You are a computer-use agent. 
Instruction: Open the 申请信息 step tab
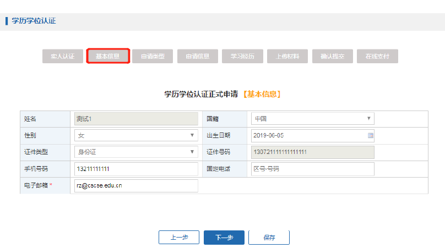tap(198, 56)
